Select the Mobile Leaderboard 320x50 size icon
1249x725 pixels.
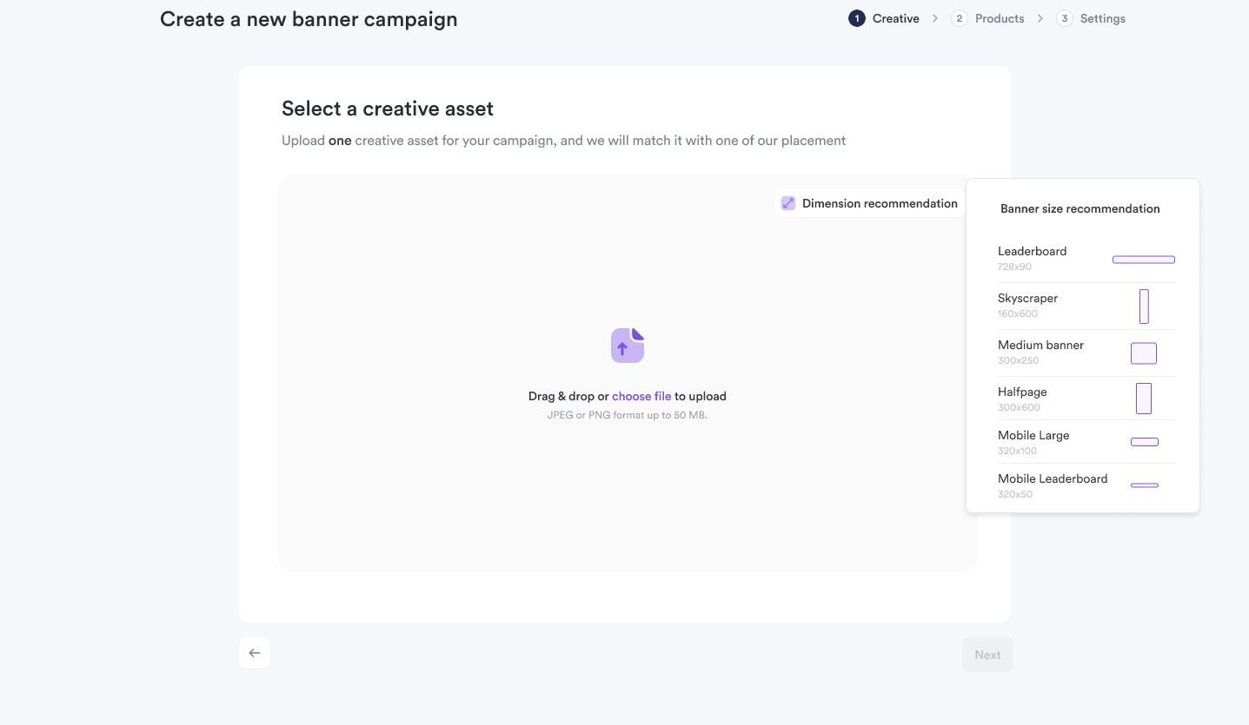1144,485
